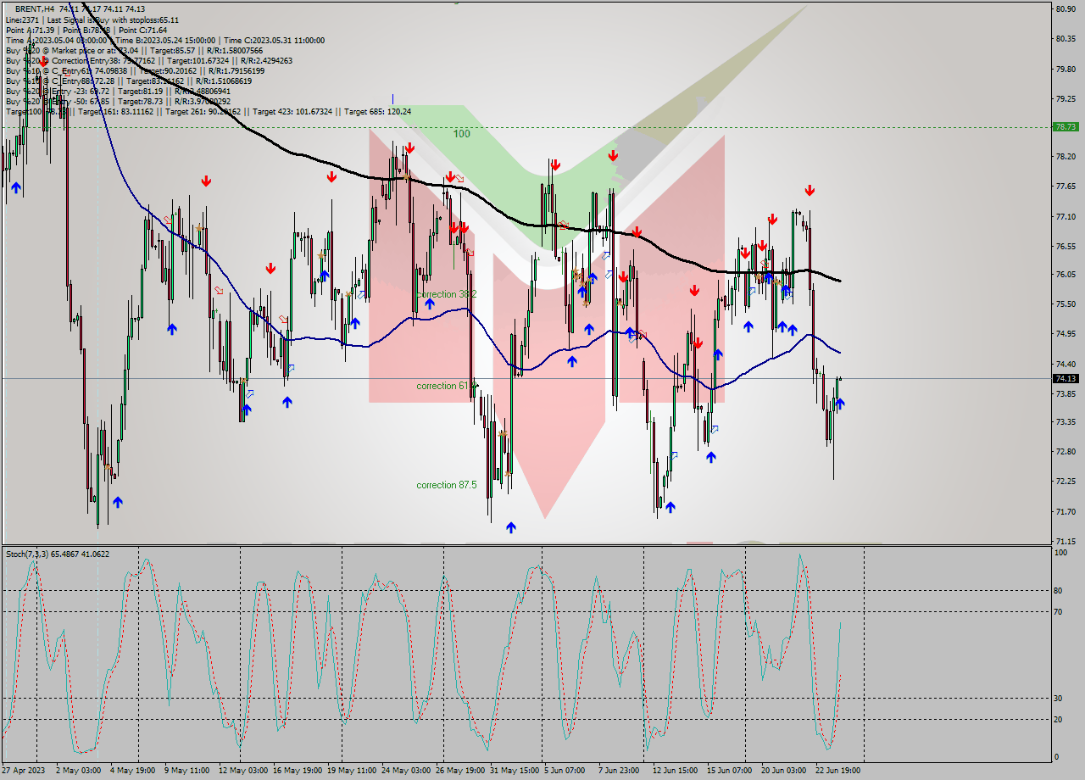Click the '4 May 19:00' time axis label
1085x780 pixels.
click(x=133, y=771)
